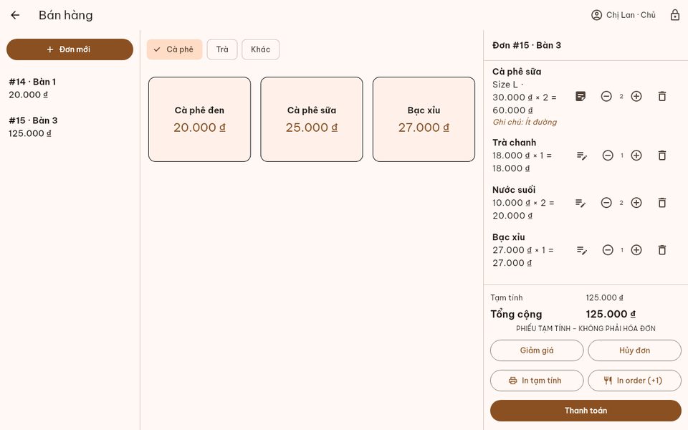Viewport: 688px width, 430px height.
Task: Click the Đơn #15 · Bàn 3 header
Action: click(x=527, y=45)
